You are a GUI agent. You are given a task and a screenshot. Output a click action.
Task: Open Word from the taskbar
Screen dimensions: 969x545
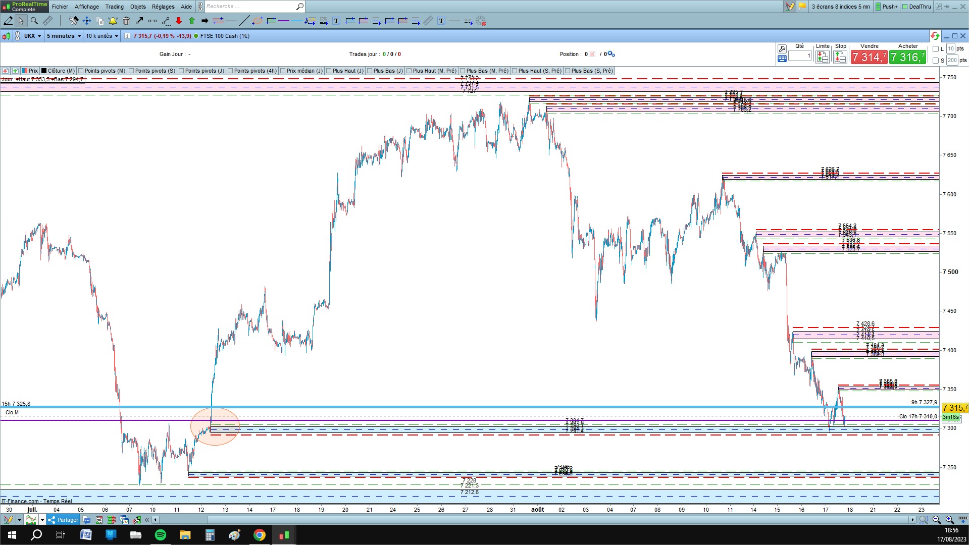86,535
